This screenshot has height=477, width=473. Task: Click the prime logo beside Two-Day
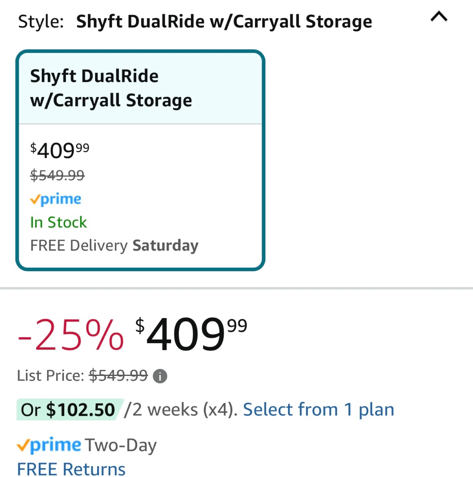click(49, 445)
